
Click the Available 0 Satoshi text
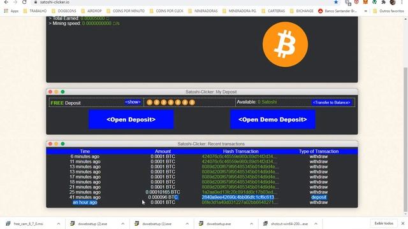click(256, 102)
